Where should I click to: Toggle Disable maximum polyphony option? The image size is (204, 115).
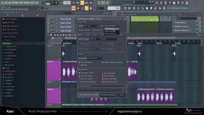(112, 62)
